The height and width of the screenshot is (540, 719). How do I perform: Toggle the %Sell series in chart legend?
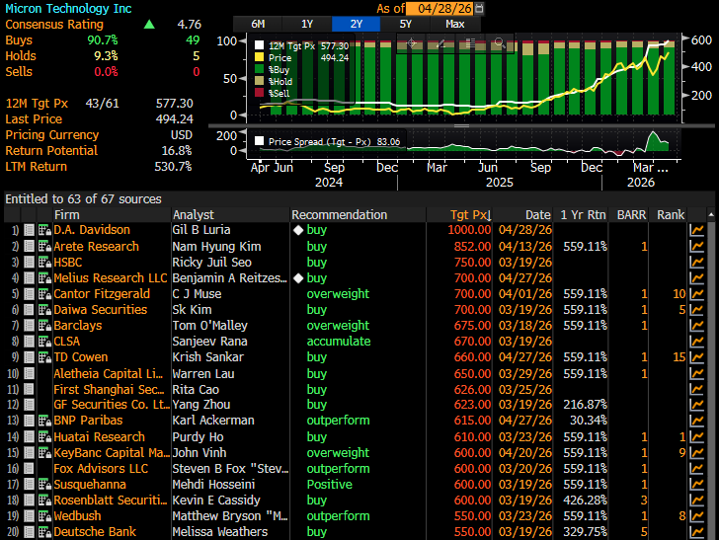(x=261, y=93)
